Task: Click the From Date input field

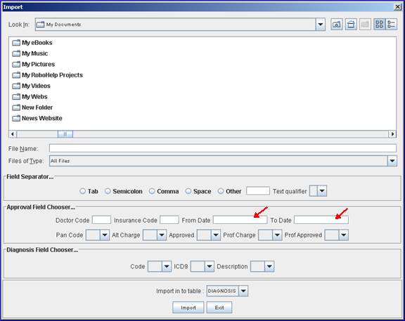Action: (240, 220)
